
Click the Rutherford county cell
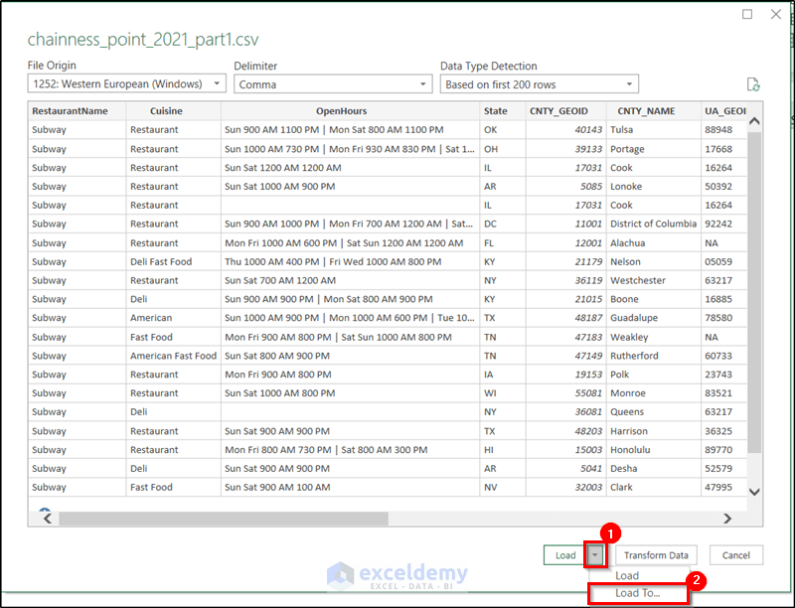[654, 356]
